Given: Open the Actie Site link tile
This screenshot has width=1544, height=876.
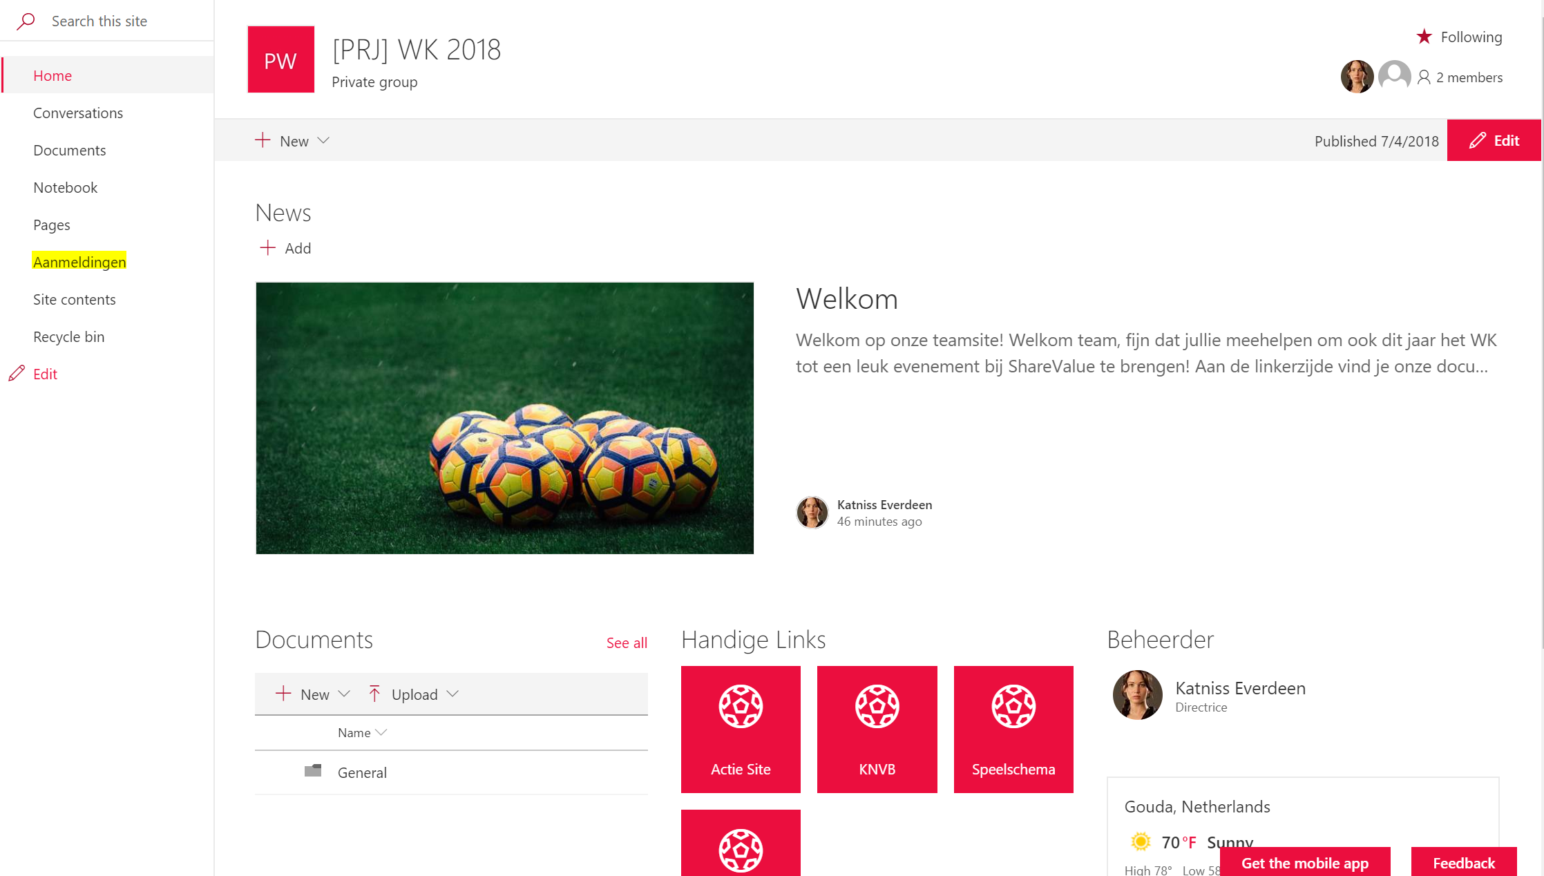Looking at the screenshot, I should coord(741,729).
